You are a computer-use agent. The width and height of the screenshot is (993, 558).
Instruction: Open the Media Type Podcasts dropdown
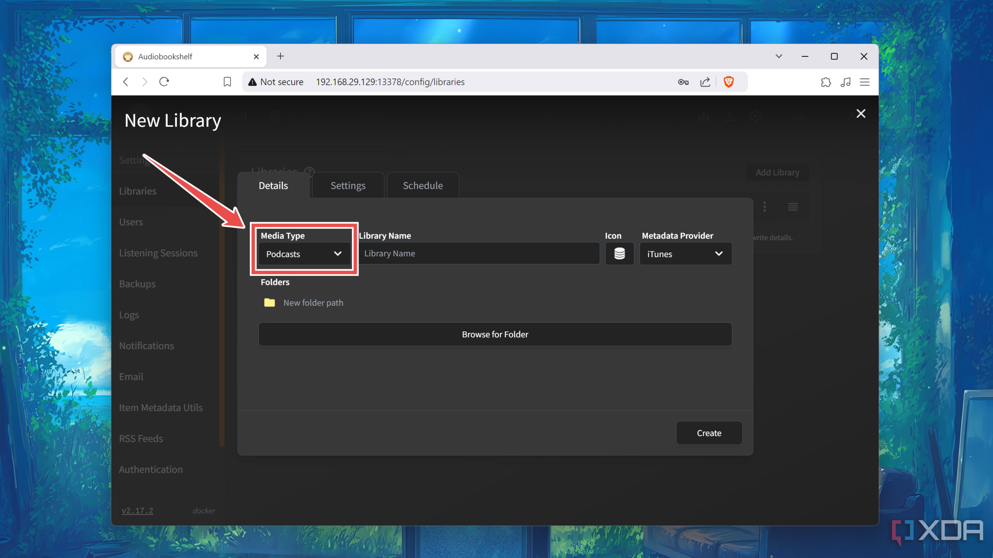click(304, 254)
